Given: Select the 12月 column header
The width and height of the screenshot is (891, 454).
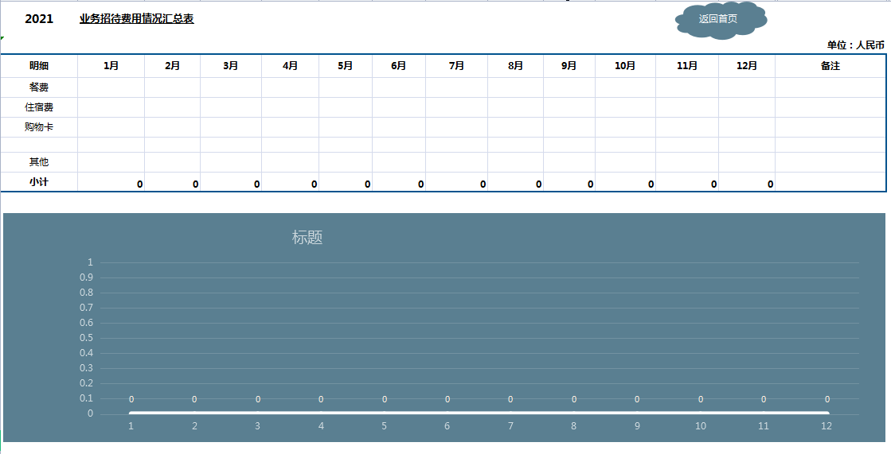Looking at the screenshot, I should click(x=747, y=66).
